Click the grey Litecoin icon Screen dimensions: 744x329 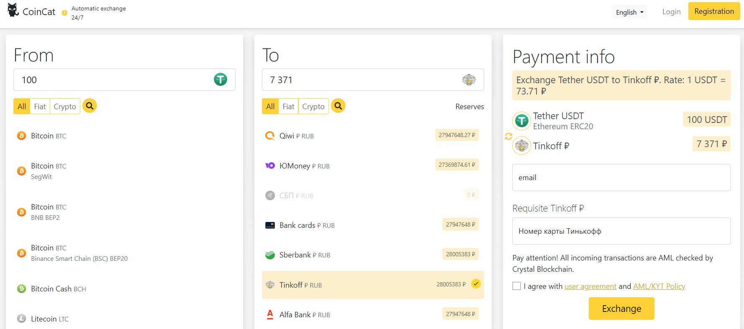(x=21, y=319)
